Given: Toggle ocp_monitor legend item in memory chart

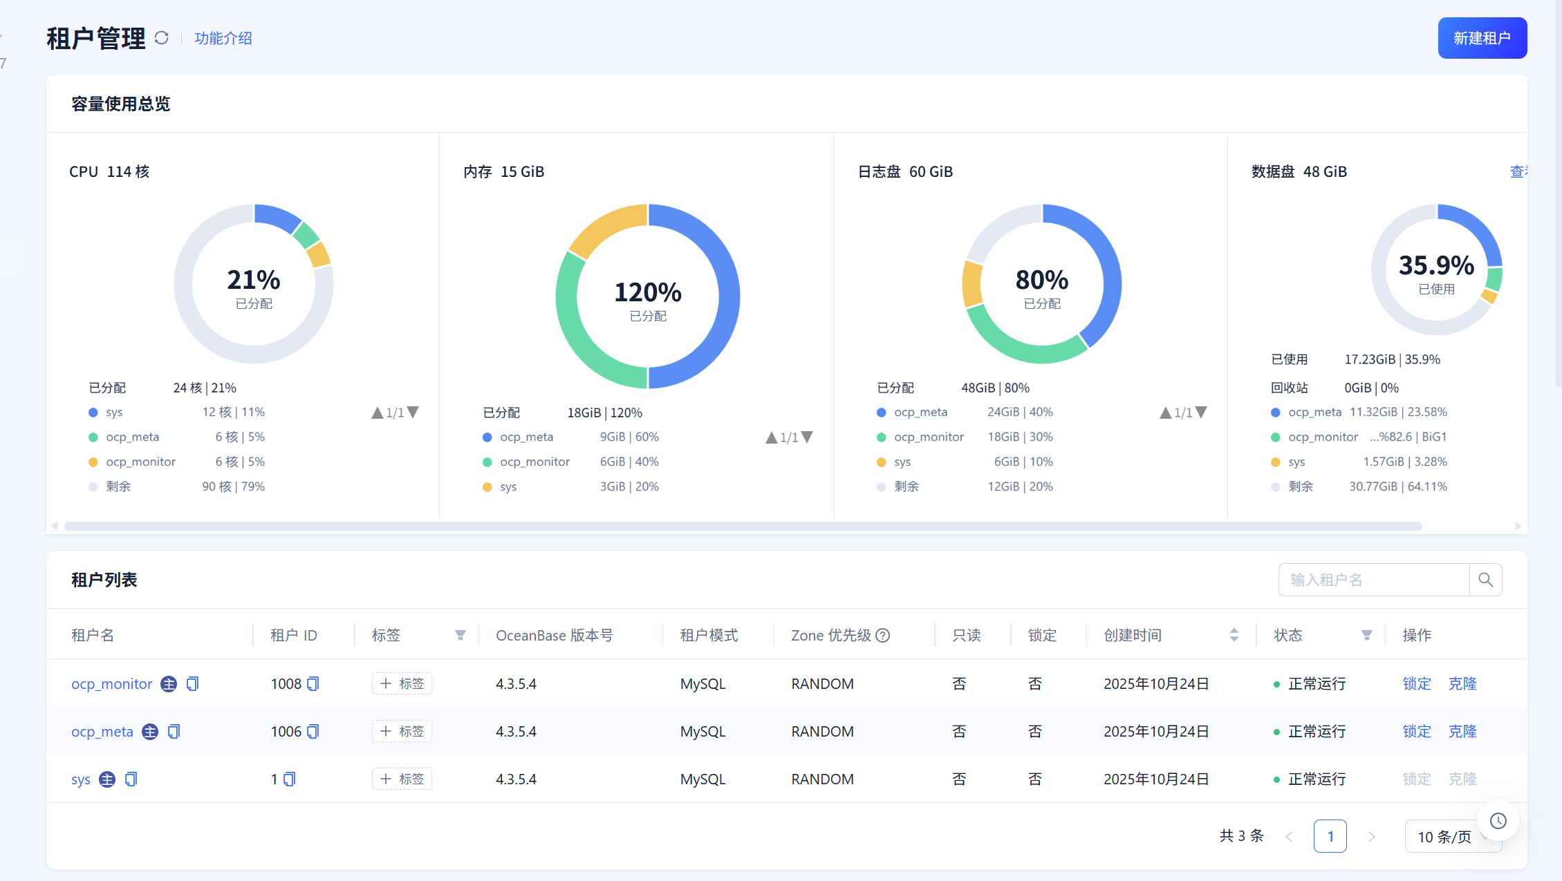Looking at the screenshot, I should [x=534, y=462].
